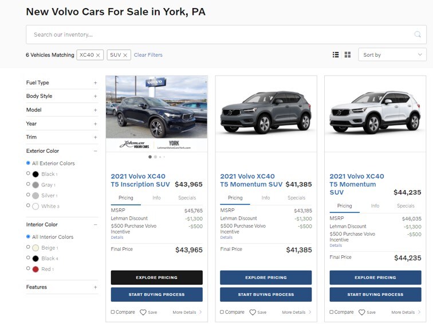Click the Beige interior color swatch
This screenshot has height=324, width=433.
(x=36, y=248)
